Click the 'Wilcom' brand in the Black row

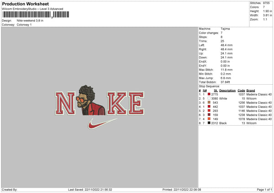[x=252, y=123]
